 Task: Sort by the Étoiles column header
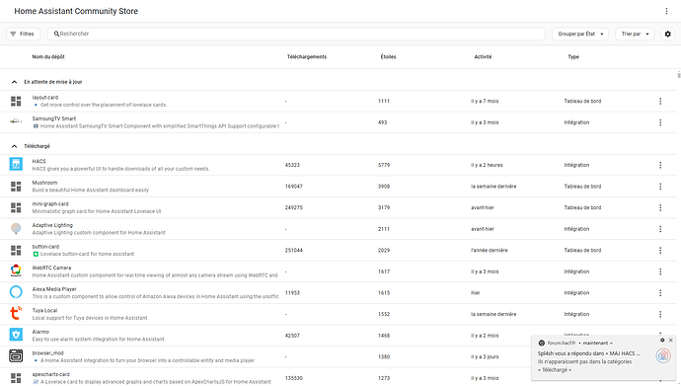point(388,57)
